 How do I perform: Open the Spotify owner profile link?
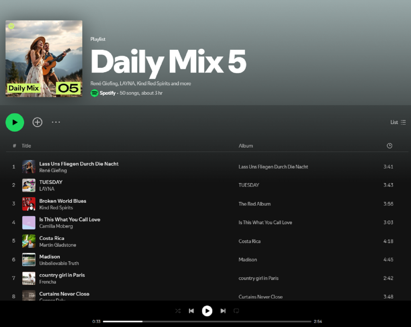(x=108, y=93)
